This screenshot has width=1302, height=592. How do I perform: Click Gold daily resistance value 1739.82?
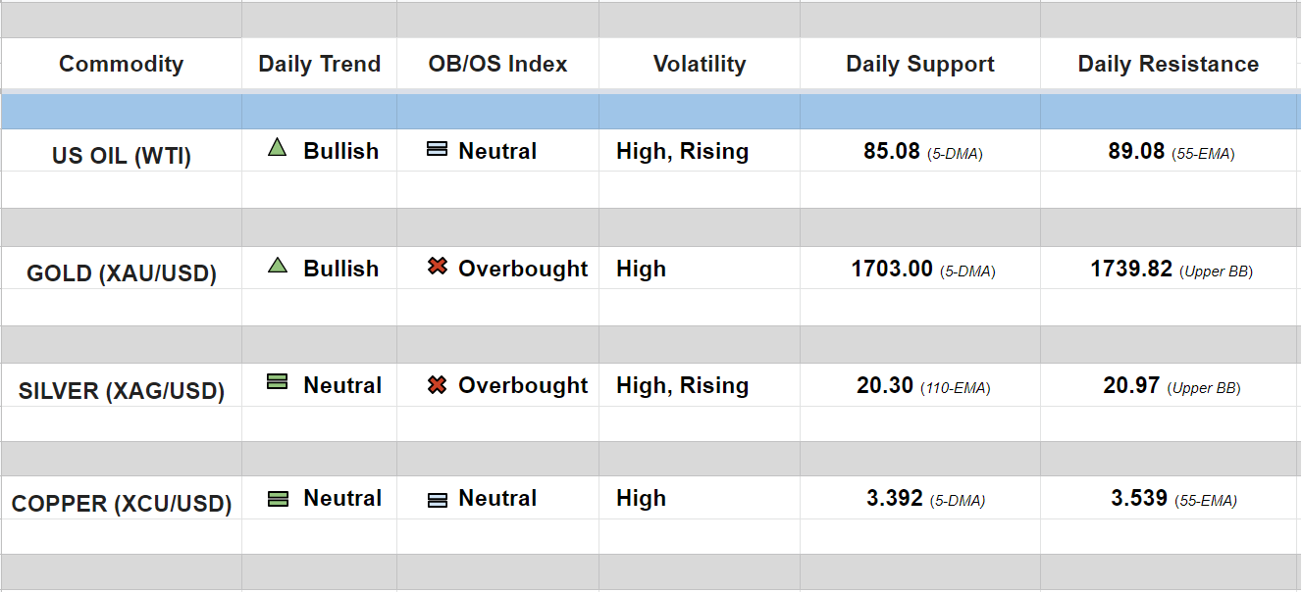(x=1131, y=269)
